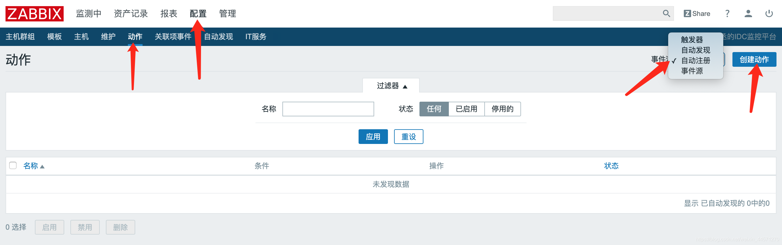Sort table by 名称 column
The height and width of the screenshot is (245, 782).
click(x=31, y=166)
